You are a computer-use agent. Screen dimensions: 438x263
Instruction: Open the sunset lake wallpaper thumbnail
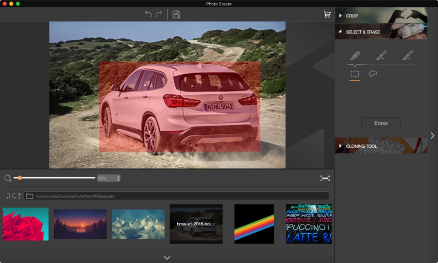tap(80, 224)
